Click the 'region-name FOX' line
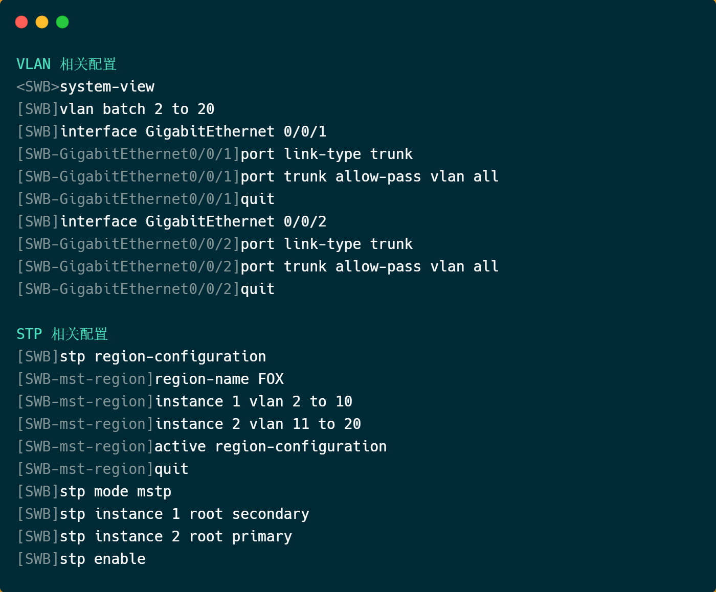716x592 pixels. point(150,379)
